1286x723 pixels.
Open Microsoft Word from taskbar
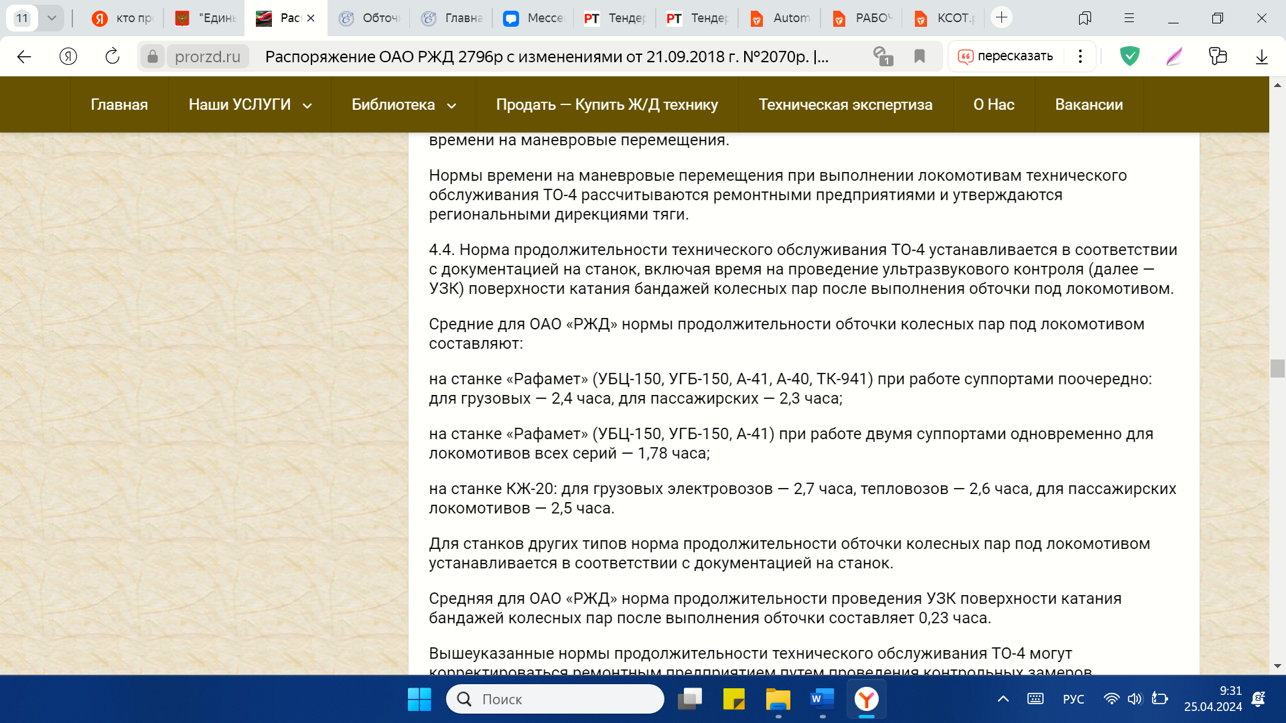823,699
